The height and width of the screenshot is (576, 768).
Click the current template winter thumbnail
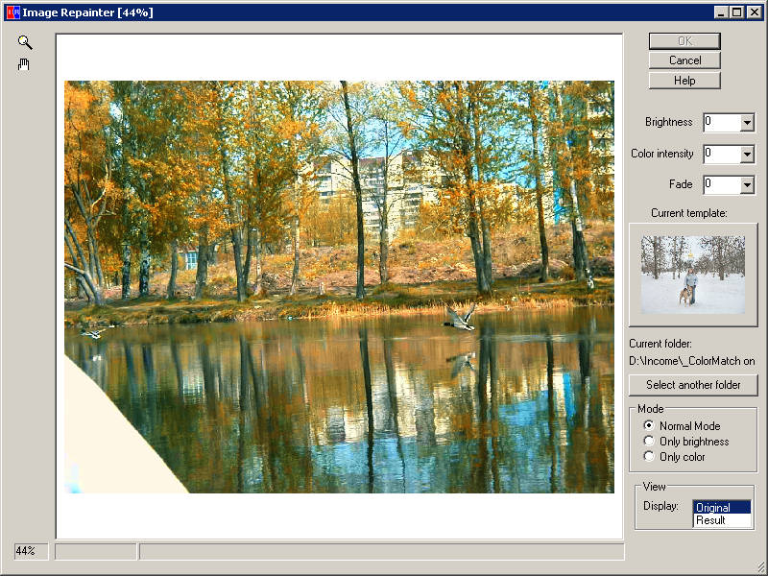click(x=693, y=275)
